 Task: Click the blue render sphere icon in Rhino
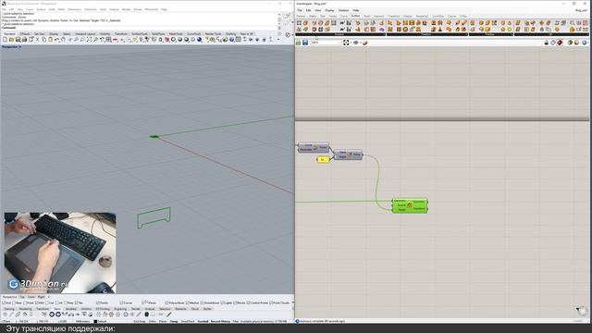pos(200,39)
